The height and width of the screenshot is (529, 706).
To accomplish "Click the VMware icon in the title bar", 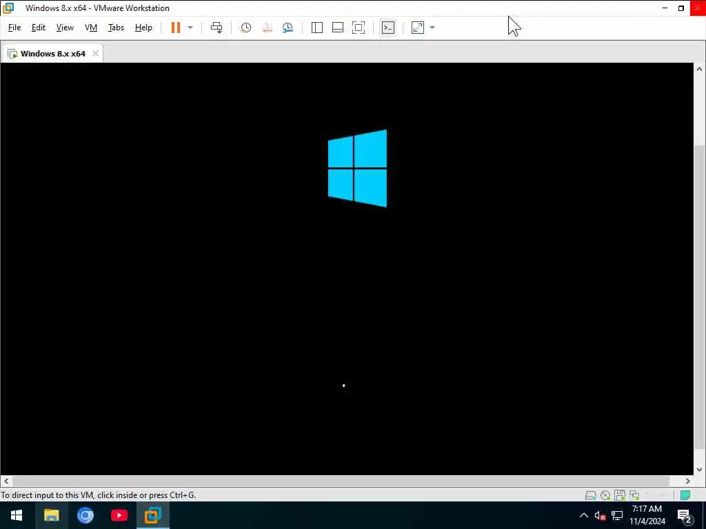I will (8, 8).
